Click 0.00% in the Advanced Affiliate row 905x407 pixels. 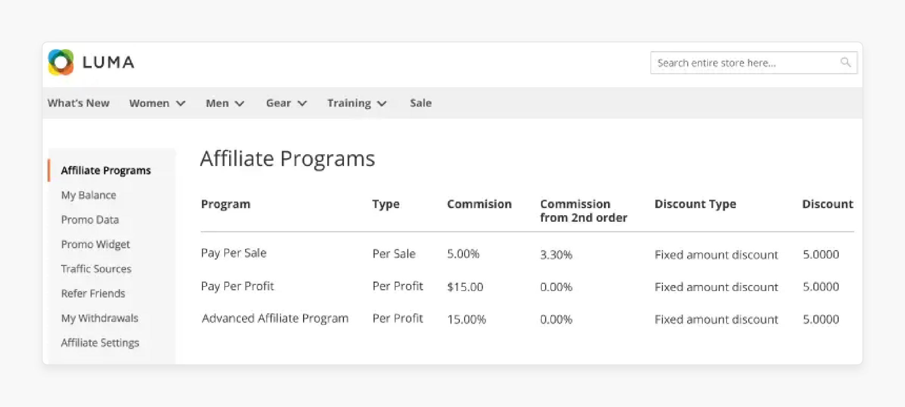pyautogui.click(x=556, y=319)
